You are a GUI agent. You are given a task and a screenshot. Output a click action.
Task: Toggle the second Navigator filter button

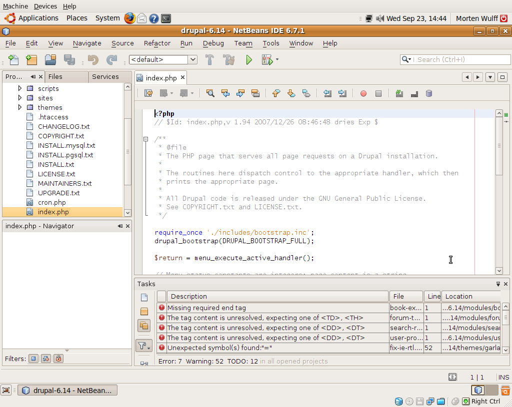45,359
